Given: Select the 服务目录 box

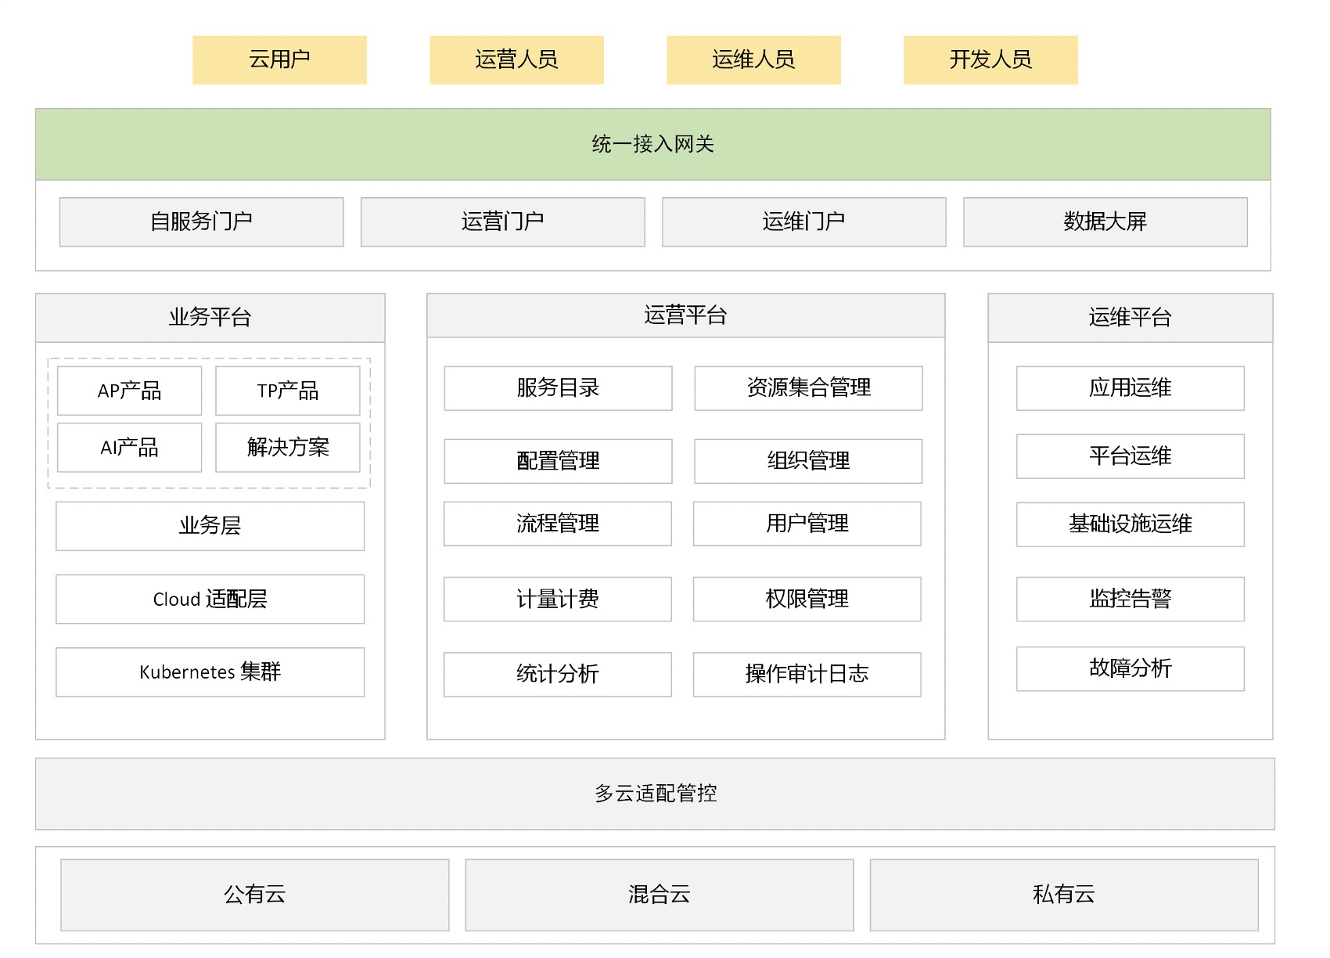Looking at the screenshot, I should (559, 388).
